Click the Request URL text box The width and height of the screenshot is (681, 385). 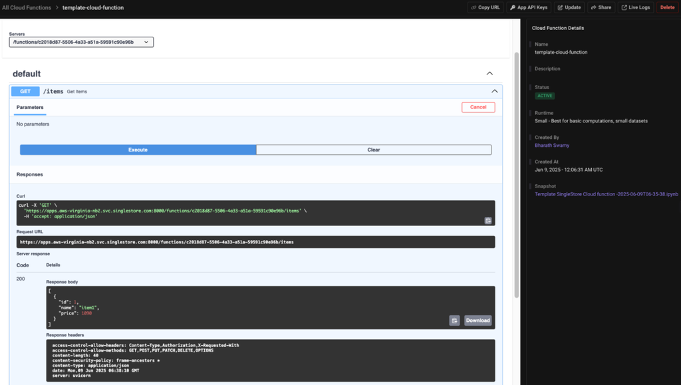tap(256, 242)
